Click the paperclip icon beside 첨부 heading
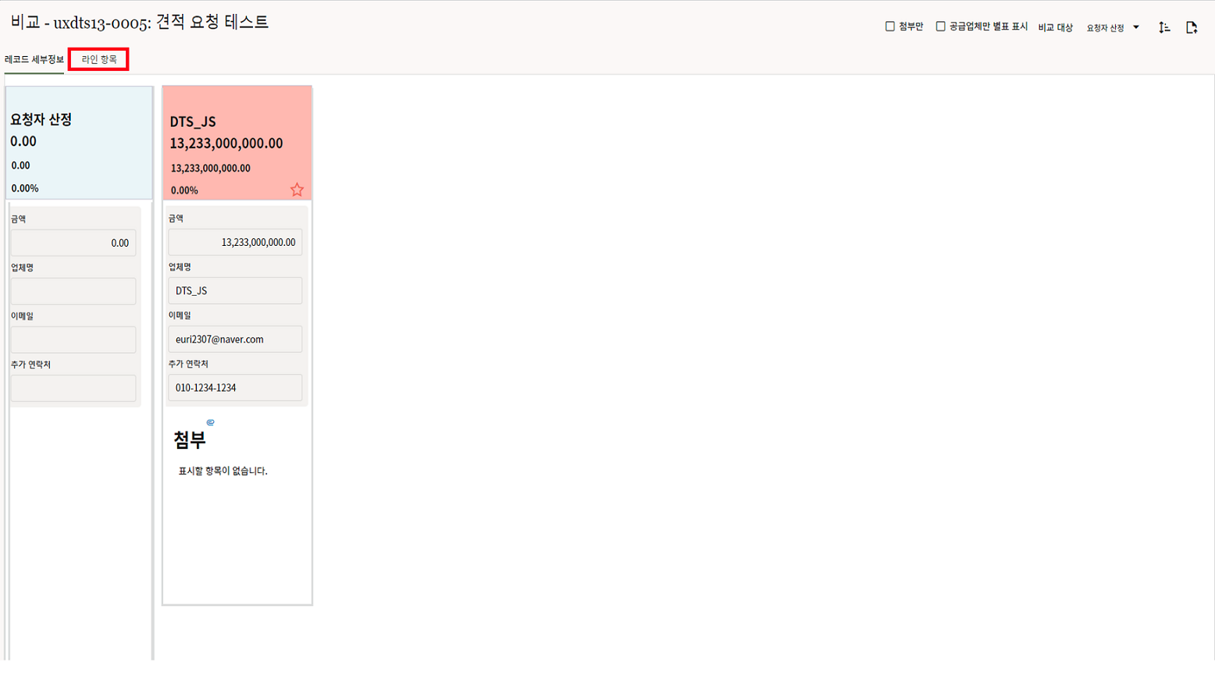The width and height of the screenshot is (1215, 683). 210,422
